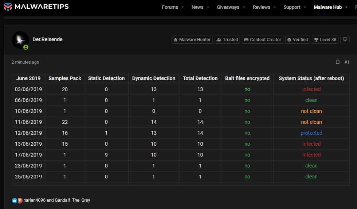Click the Trusted badge
This screenshot has height=209, width=357.
click(x=227, y=40)
